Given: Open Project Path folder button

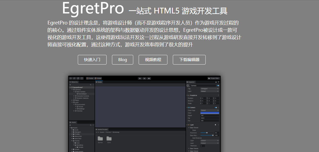Looking at the screenshot, I should 214,79.
